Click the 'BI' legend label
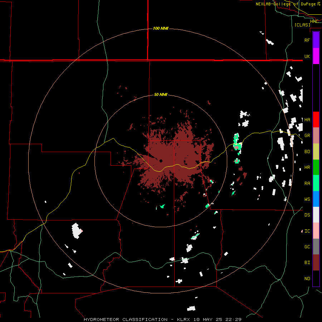This screenshot has width=322, height=322. point(307,263)
